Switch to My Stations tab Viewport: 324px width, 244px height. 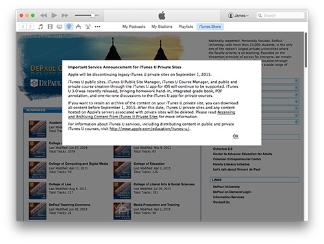click(x=162, y=27)
